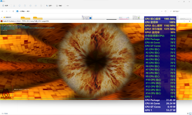Click the Pictures search input field
Viewport: 192px width, 115px height.
[x=180, y=11]
